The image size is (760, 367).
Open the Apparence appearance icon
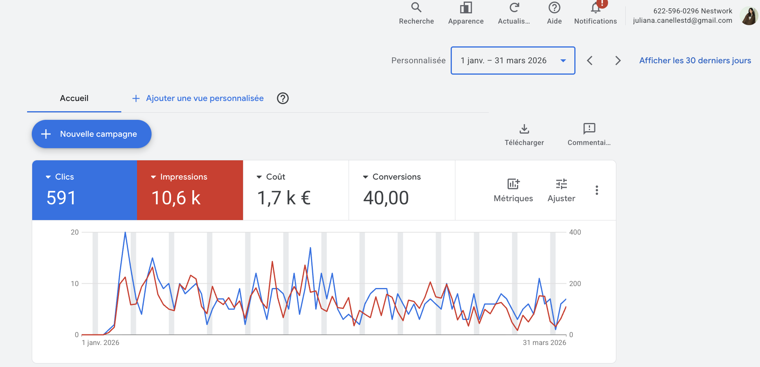[x=466, y=7]
